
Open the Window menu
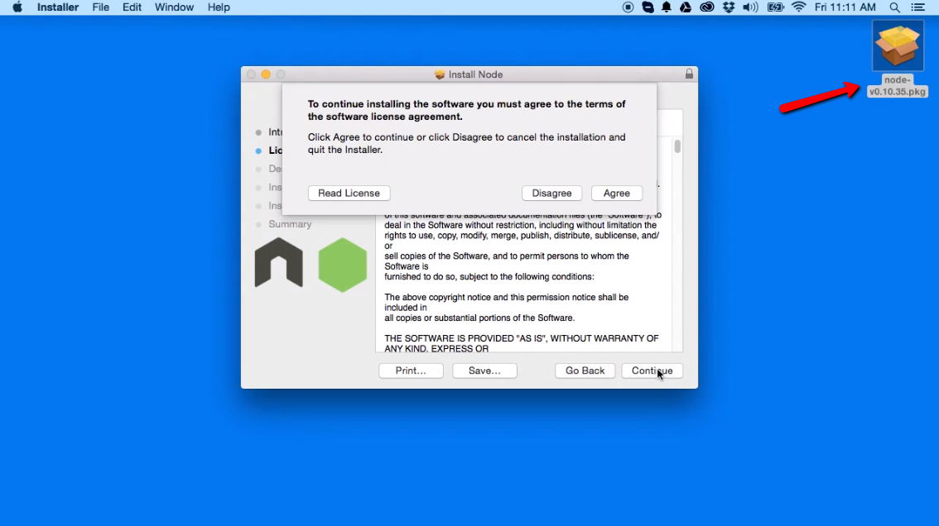click(x=174, y=7)
